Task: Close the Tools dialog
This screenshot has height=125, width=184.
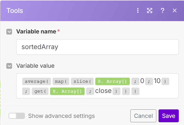Action: coord(175,11)
